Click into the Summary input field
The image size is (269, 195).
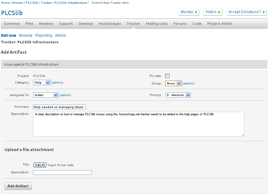(59, 107)
